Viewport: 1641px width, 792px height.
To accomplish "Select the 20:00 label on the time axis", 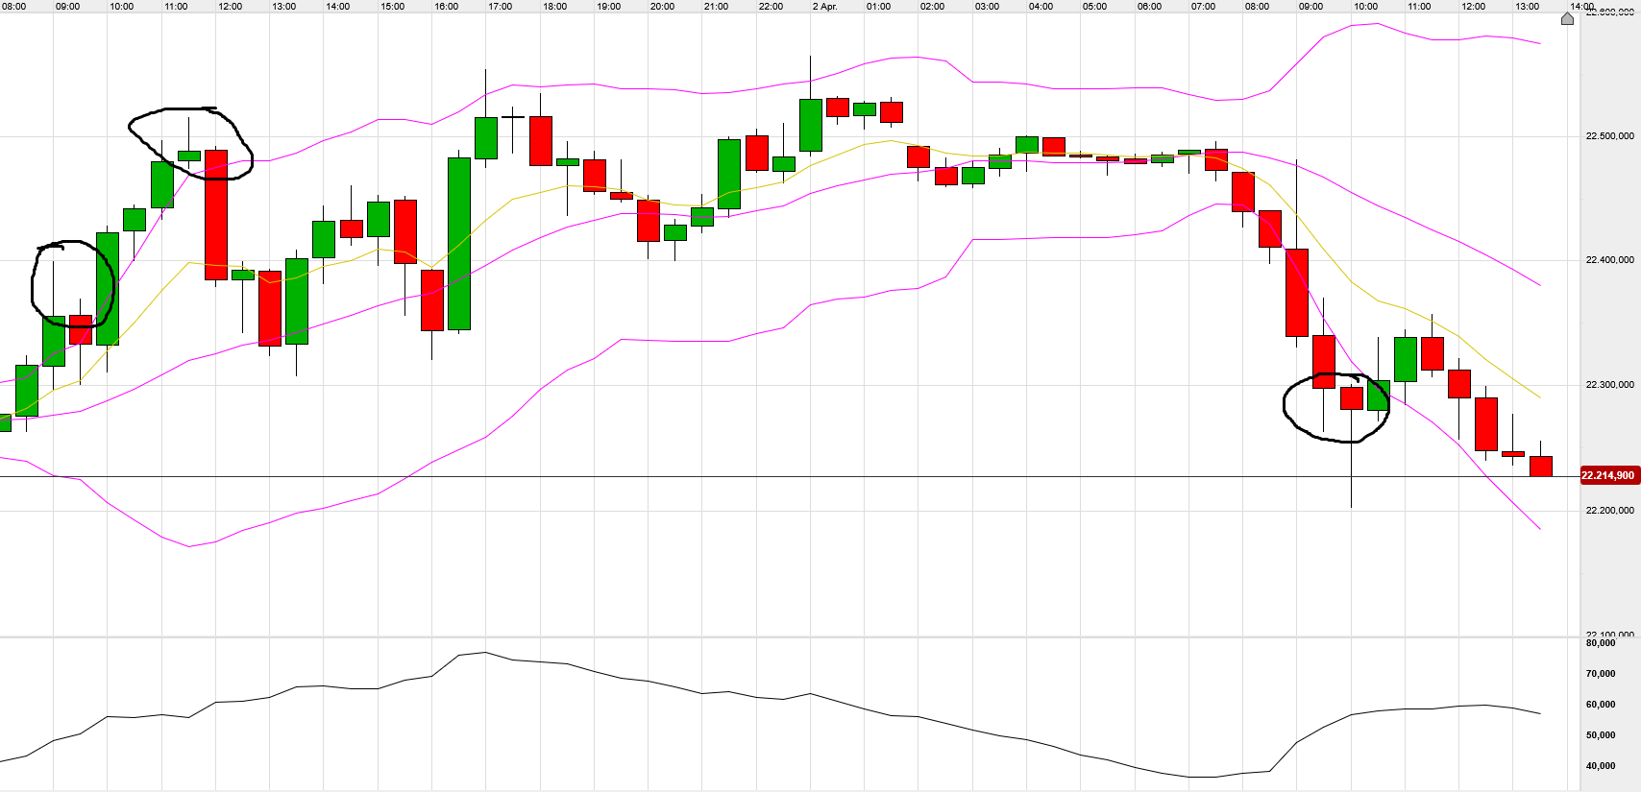I will (662, 7).
